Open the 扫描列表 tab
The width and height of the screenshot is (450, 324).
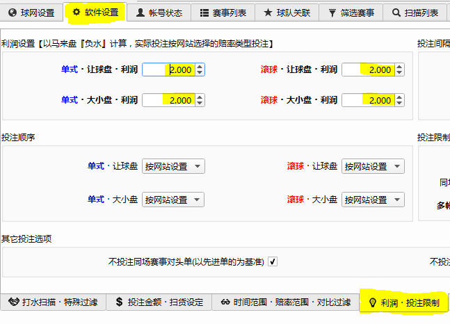pyautogui.click(x=415, y=13)
